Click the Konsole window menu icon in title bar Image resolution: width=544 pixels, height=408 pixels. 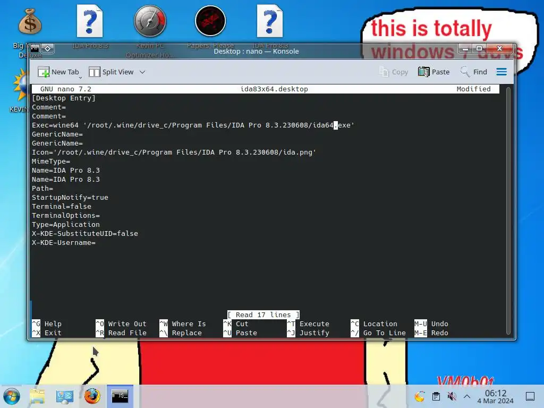tap(35, 48)
